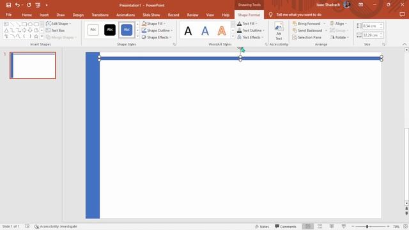Toggle the Comments pane in status bar
409x230 pixels.
(286, 226)
